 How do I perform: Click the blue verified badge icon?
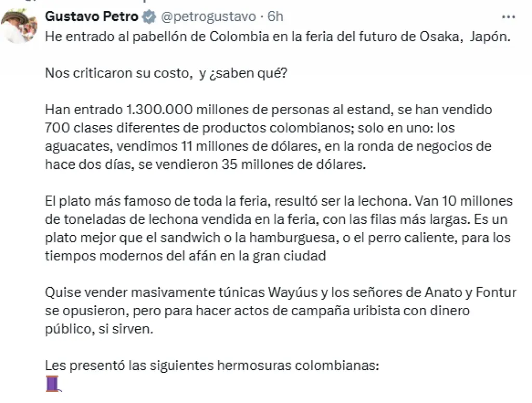point(149,17)
